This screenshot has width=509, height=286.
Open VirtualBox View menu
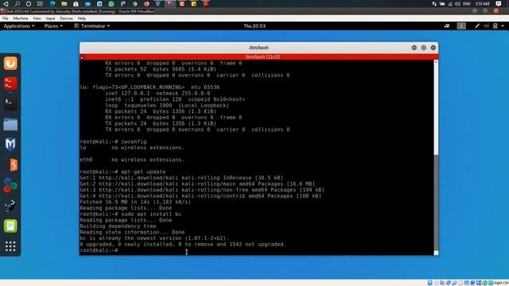click(x=37, y=18)
